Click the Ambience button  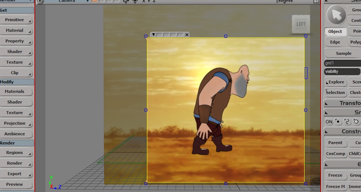pos(16,134)
